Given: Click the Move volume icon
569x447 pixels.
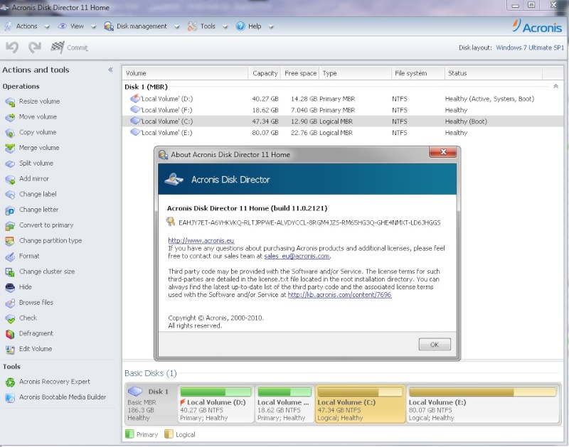Looking at the screenshot, I should click(10, 117).
